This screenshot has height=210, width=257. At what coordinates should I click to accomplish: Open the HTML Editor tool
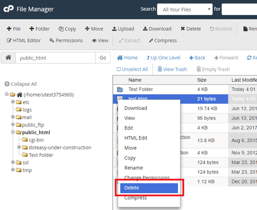pos(23,41)
